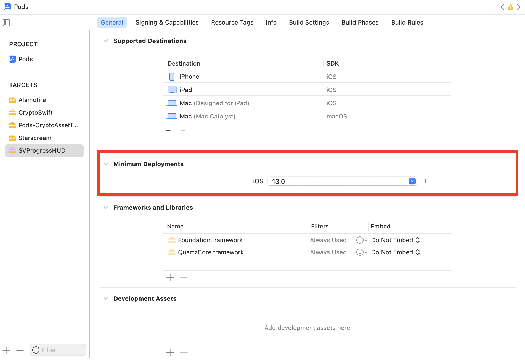Remove the selected development asset
Image resolution: width=525 pixels, height=361 pixels.
184,352
